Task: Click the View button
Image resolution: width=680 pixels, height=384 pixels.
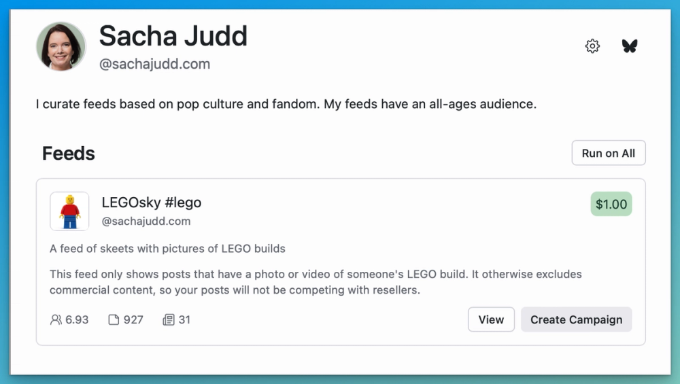Action: click(x=491, y=319)
